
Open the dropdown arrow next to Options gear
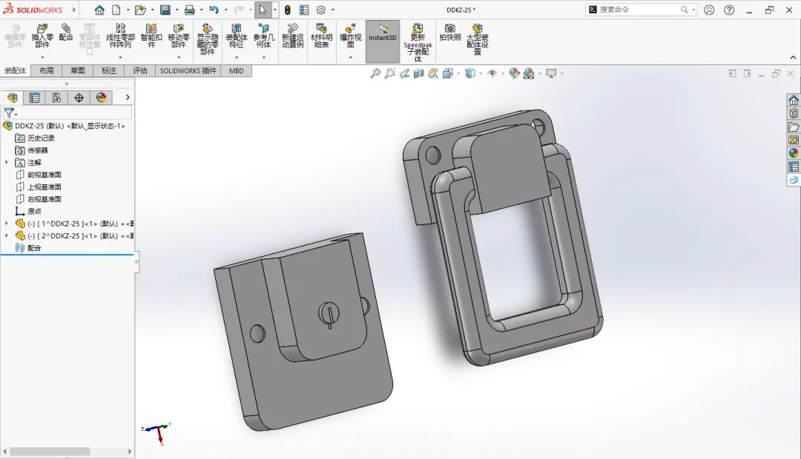332,10
